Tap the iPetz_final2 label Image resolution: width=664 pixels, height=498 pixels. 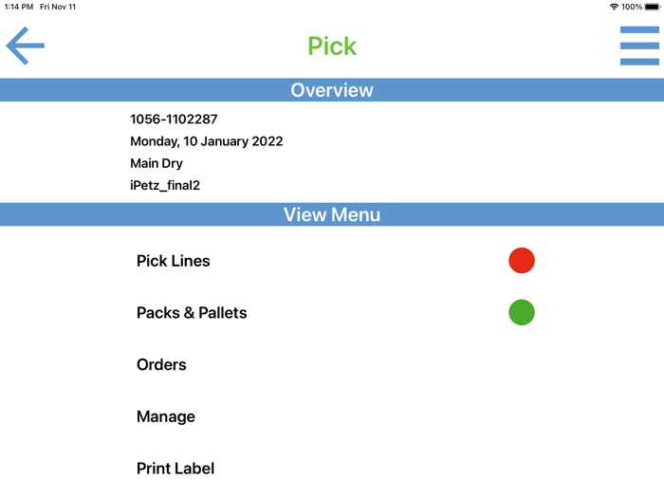(165, 185)
